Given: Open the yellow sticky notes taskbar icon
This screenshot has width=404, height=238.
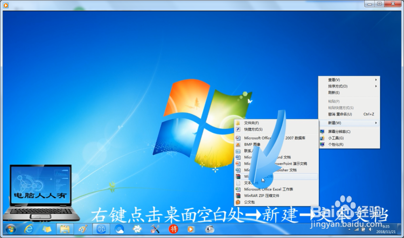Looking at the screenshot, I should pyautogui.click(x=46, y=229).
